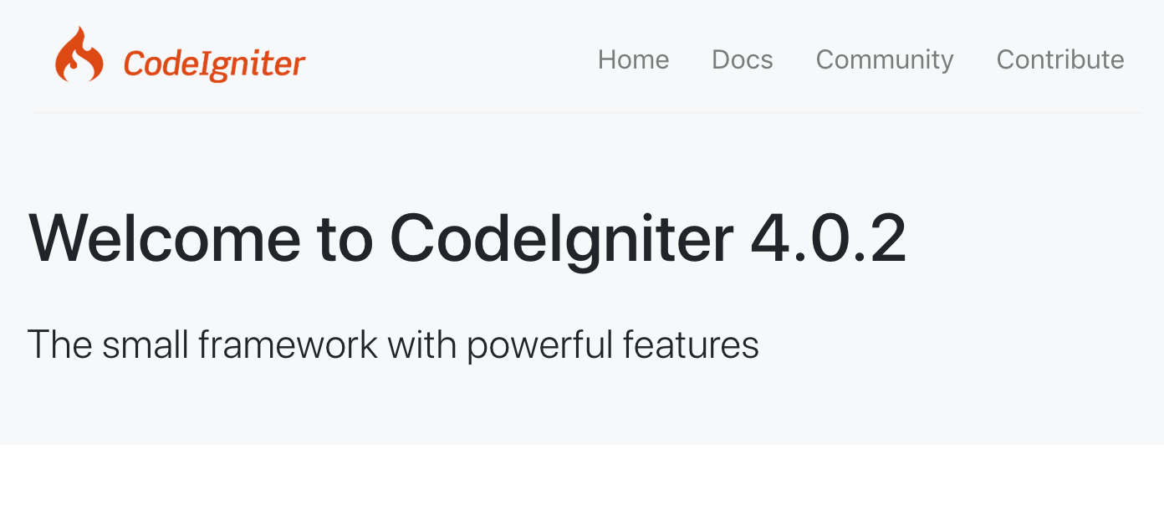
Task: Click the divider line below the header
Action: pyautogui.click(x=582, y=111)
